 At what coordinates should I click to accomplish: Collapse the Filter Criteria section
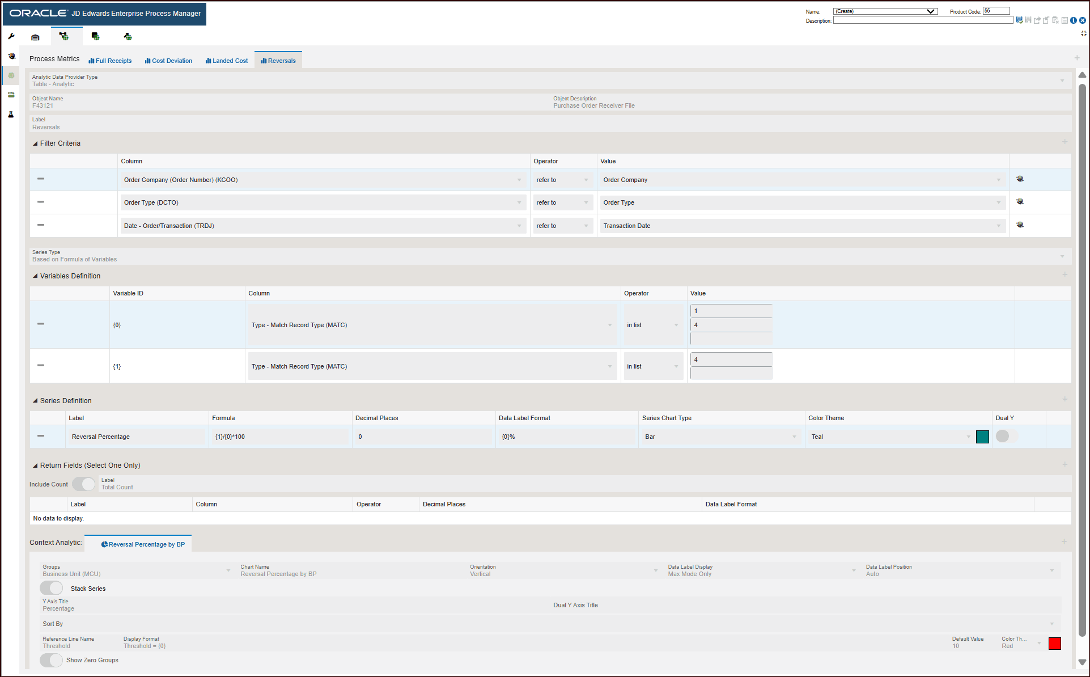pos(35,143)
